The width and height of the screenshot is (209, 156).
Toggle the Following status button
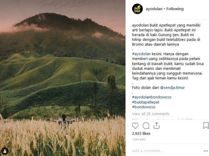click(x=175, y=9)
